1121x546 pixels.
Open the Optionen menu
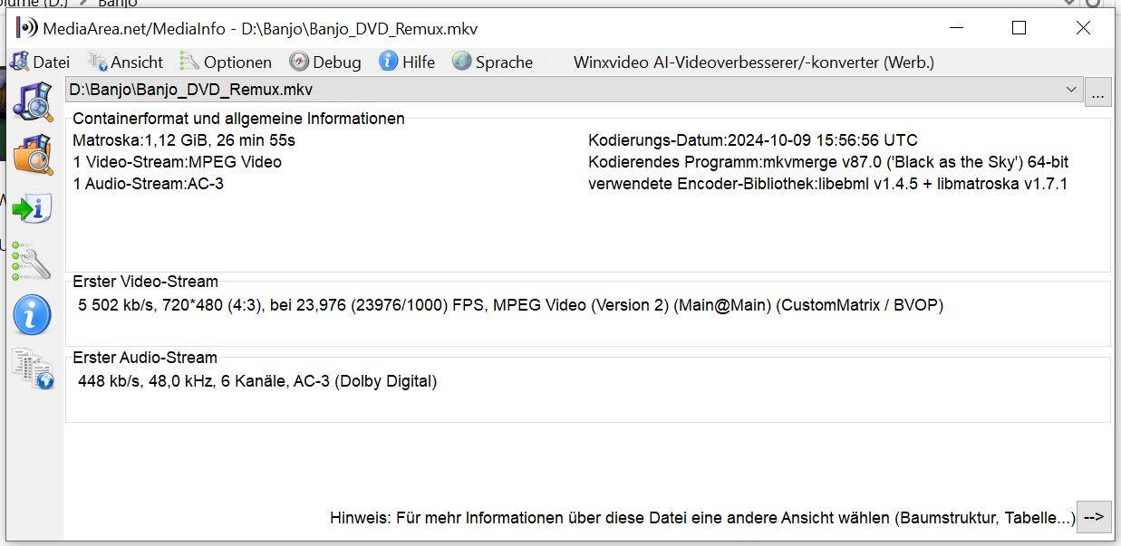pyautogui.click(x=226, y=62)
